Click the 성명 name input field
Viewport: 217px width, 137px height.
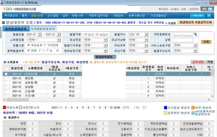tap(183, 40)
